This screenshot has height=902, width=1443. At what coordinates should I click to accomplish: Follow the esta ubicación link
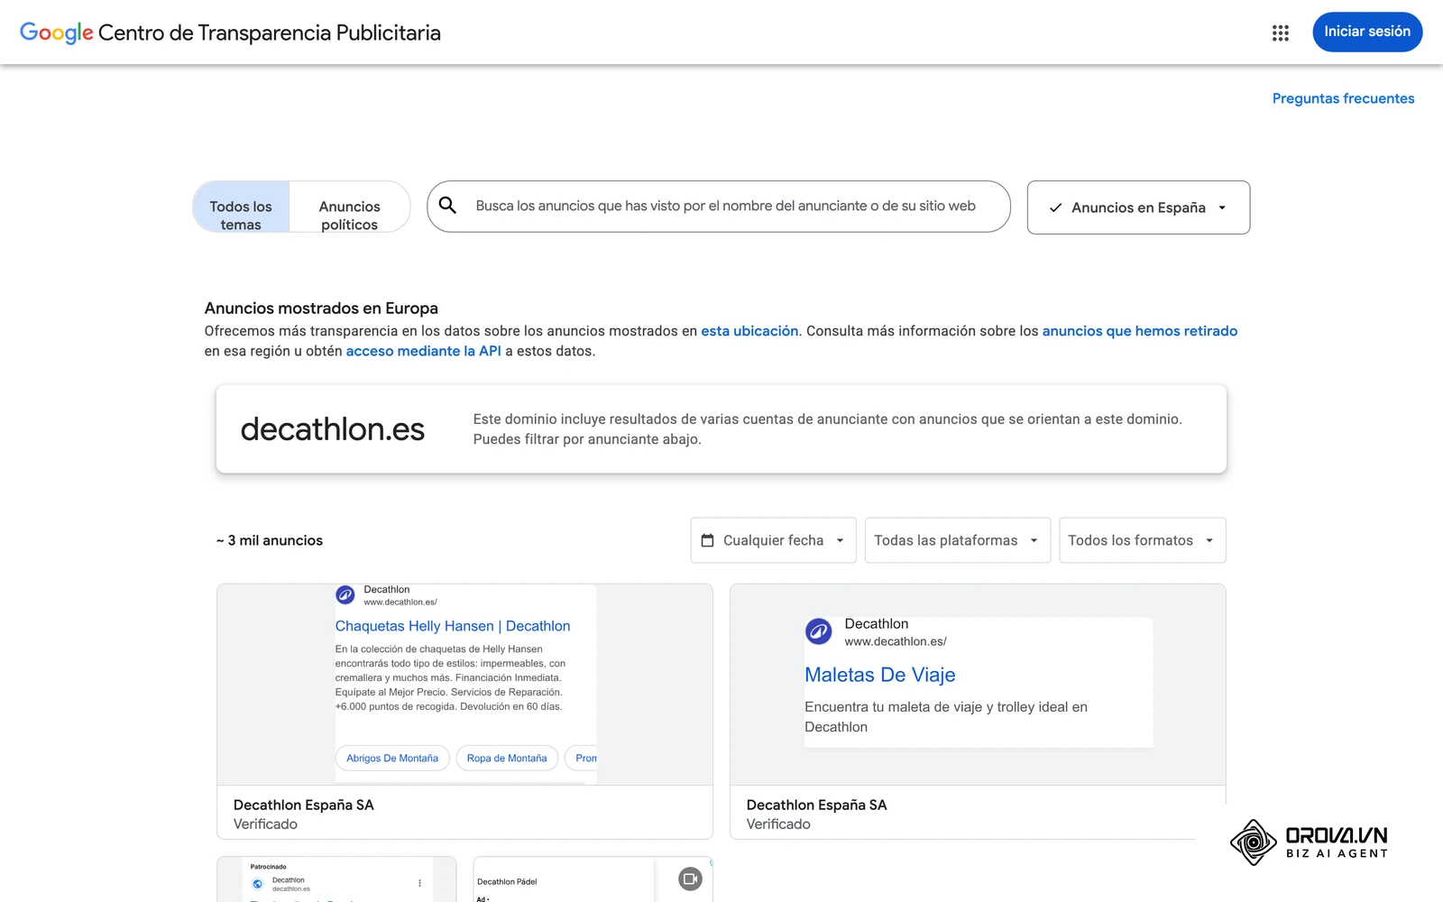click(749, 331)
